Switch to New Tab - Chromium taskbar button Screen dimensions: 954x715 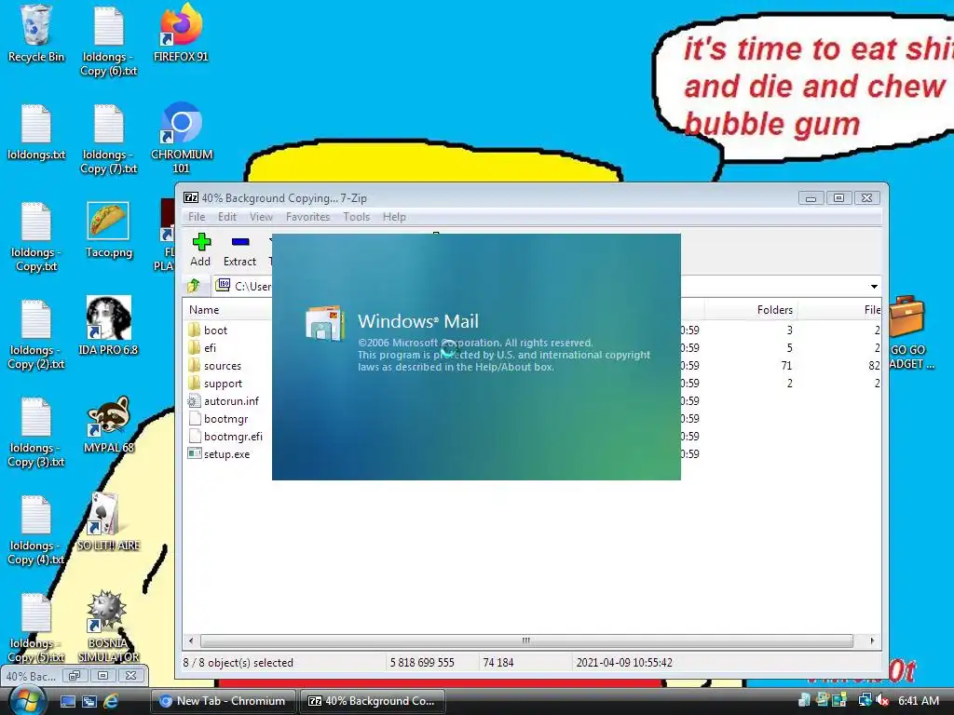[x=223, y=701]
